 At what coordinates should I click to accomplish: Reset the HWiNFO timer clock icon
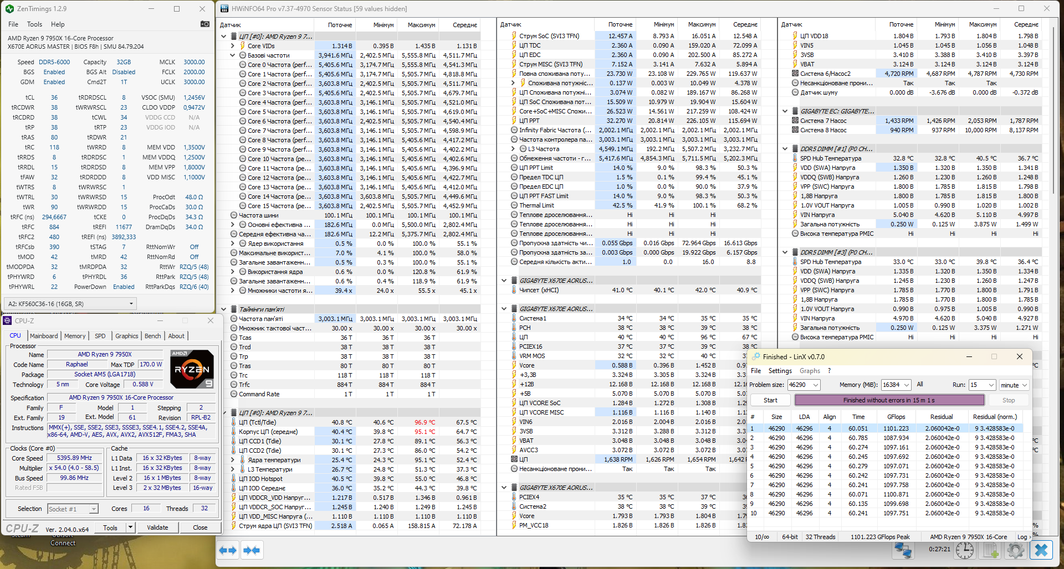coord(965,550)
